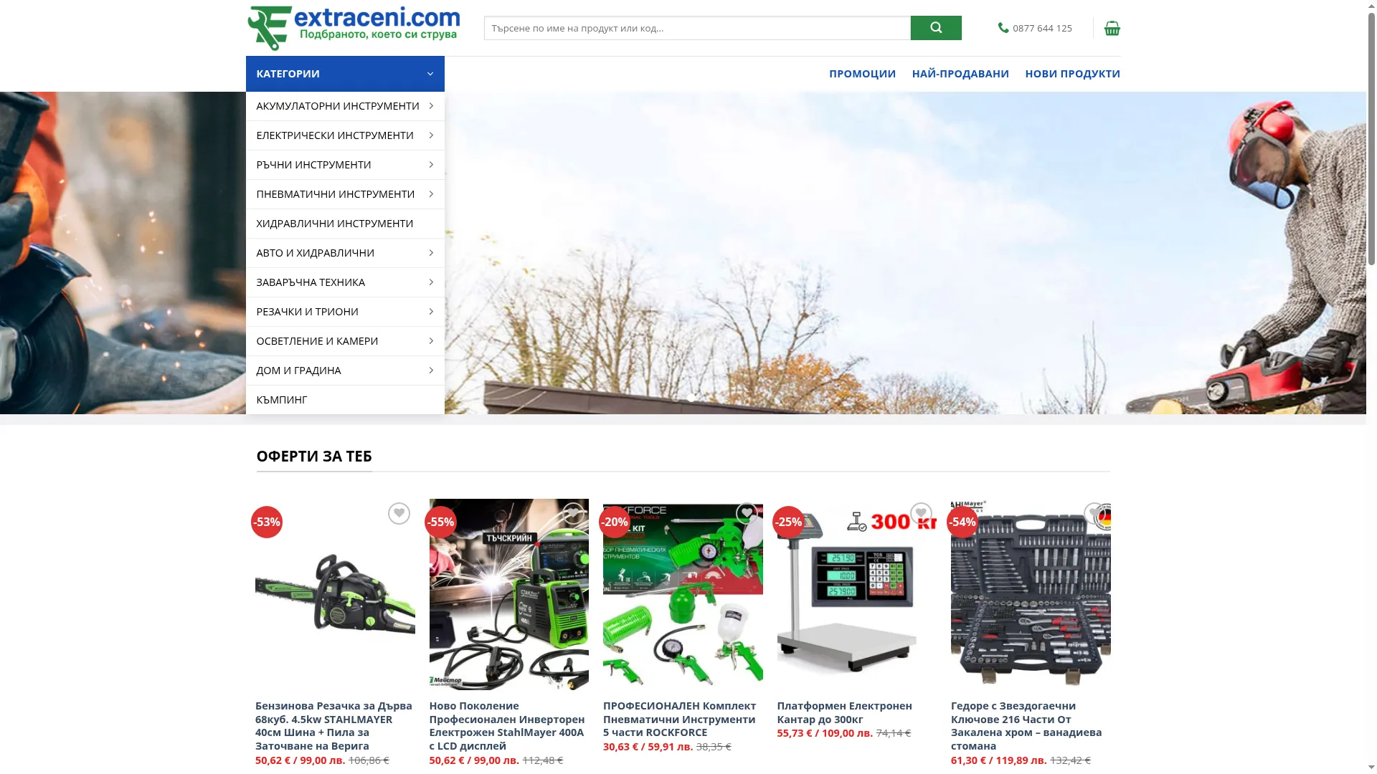The height and width of the screenshot is (774, 1377).
Task: Add the ROCKFORCE pneumatic kit to wishlist
Action: click(x=747, y=513)
